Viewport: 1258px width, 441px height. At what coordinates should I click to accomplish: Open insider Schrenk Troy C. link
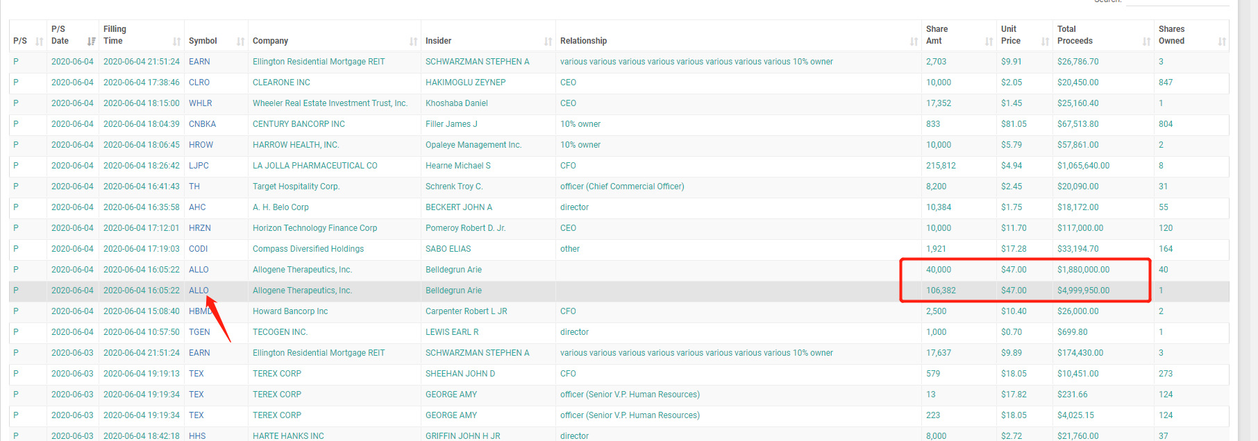click(x=454, y=187)
